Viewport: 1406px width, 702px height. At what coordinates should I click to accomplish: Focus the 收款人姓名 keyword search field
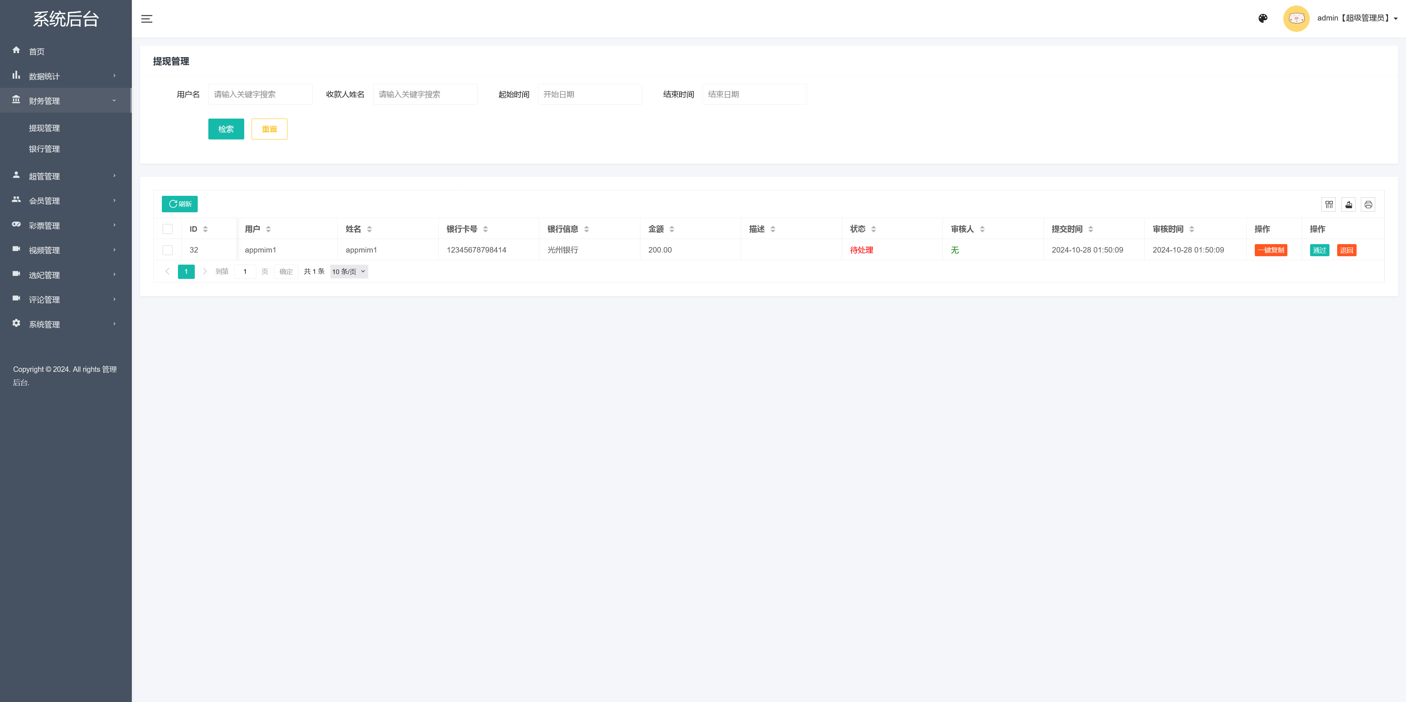pyautogui.click(x=425, y=94)
